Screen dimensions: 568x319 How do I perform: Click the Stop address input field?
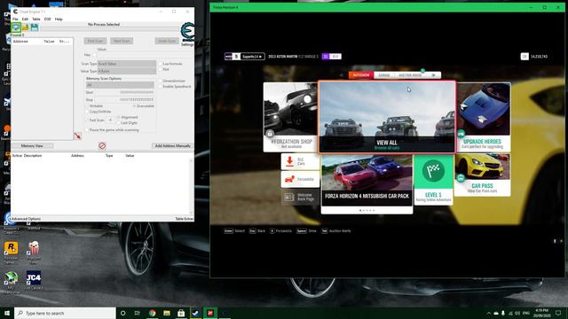(124, 100)
